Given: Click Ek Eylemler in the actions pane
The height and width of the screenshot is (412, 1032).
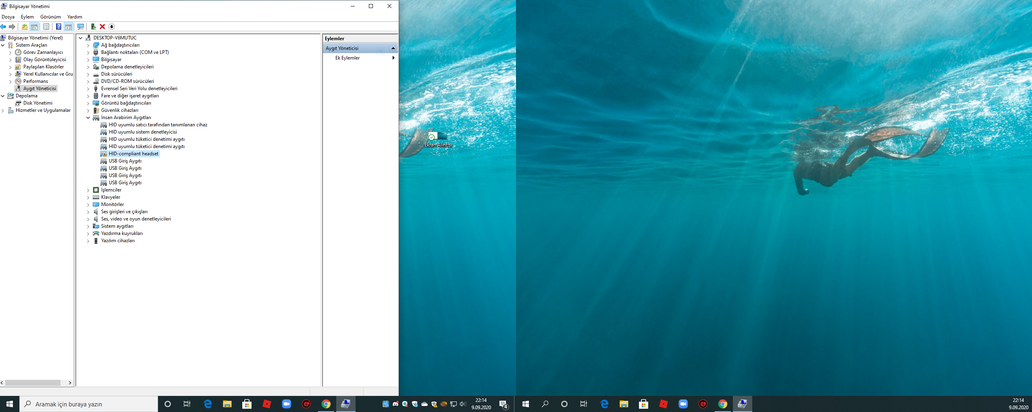Looking at the screenshot, I should click(347, 58).
